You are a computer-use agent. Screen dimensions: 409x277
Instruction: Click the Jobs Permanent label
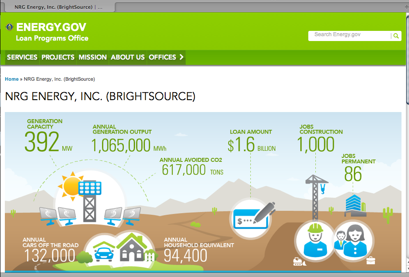click(x=358, y=159)
